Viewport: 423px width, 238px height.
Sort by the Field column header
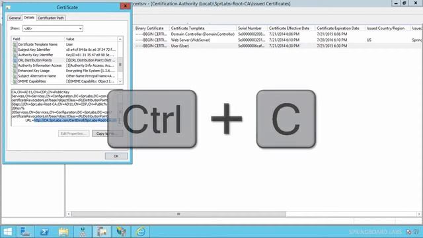38,39
